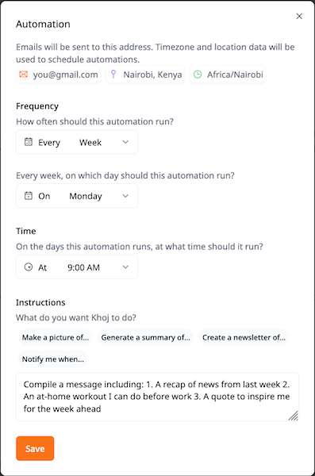Choose the 'Generate a summary of...' suggestion
315x476 pixels.
click(x=145, y=337)
